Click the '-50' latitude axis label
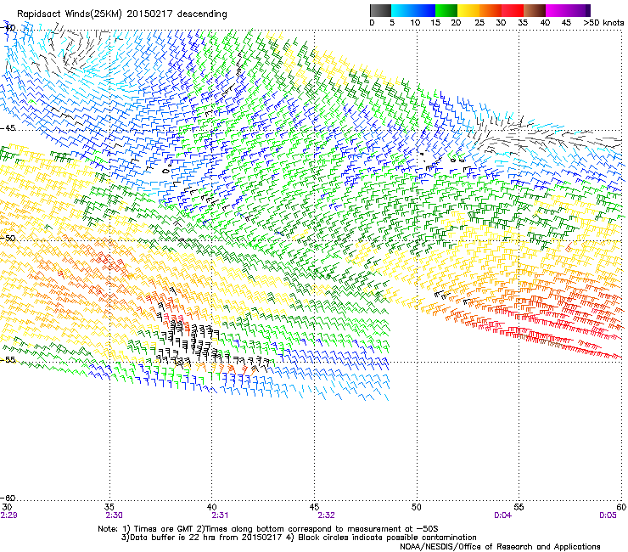628x552 pixels. point(8,238)
